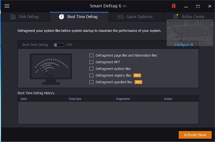Click the Game Optimize gamepad icon
Viewport: 215px width, 142px height.
pos(120,17)
